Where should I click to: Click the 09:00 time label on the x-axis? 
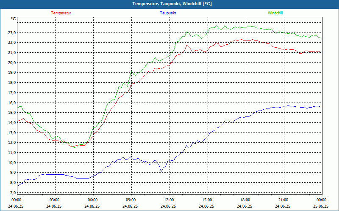click(130, 200)
